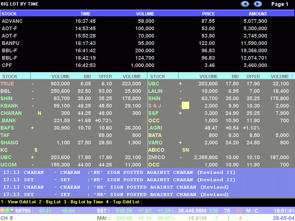Select the AOT-F row timed 15:52:28
This screenshot has width=295, height=221.
pos(147,36)
